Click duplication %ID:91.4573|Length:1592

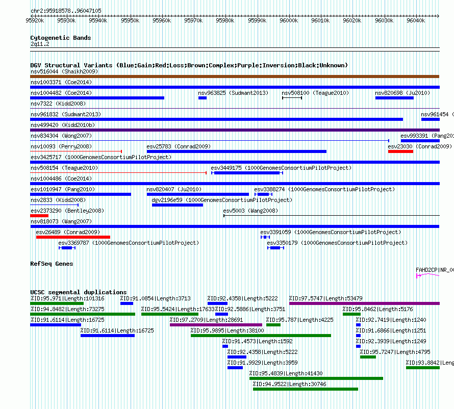coord(258,341)
